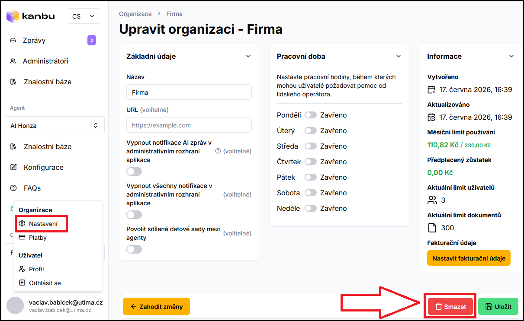Click the URL input field

coord(189,125)
